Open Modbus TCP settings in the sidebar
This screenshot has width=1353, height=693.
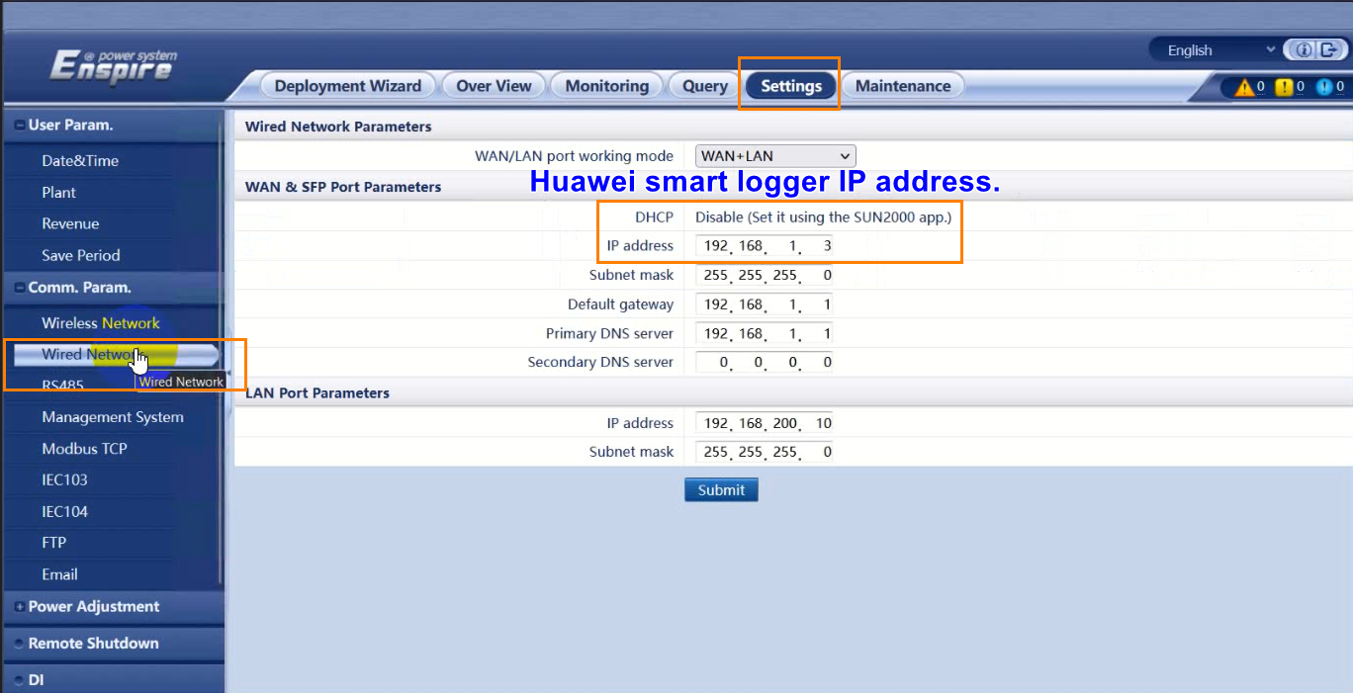coord(84,448)
